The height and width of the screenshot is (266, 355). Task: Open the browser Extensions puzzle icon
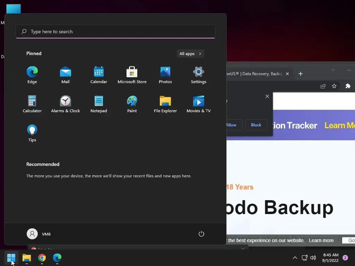point(348,86)
